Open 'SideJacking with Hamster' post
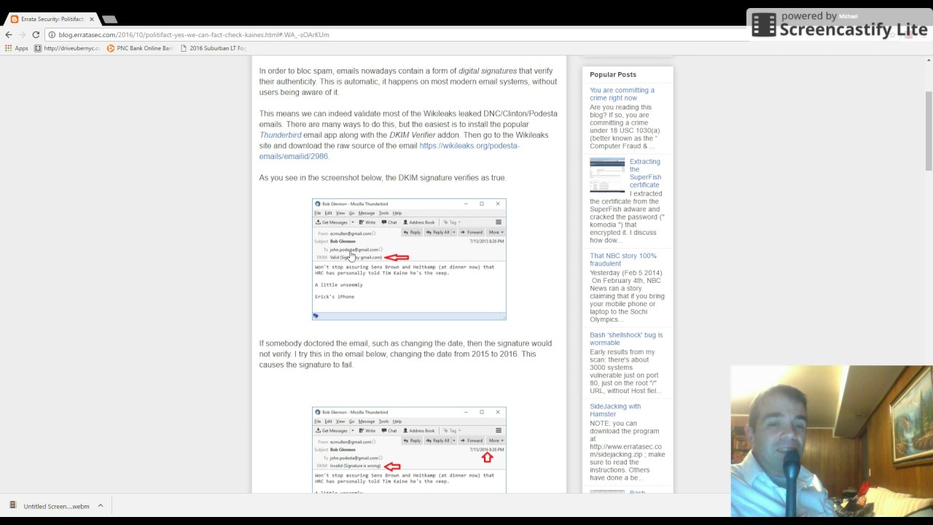 pos(615,410)
